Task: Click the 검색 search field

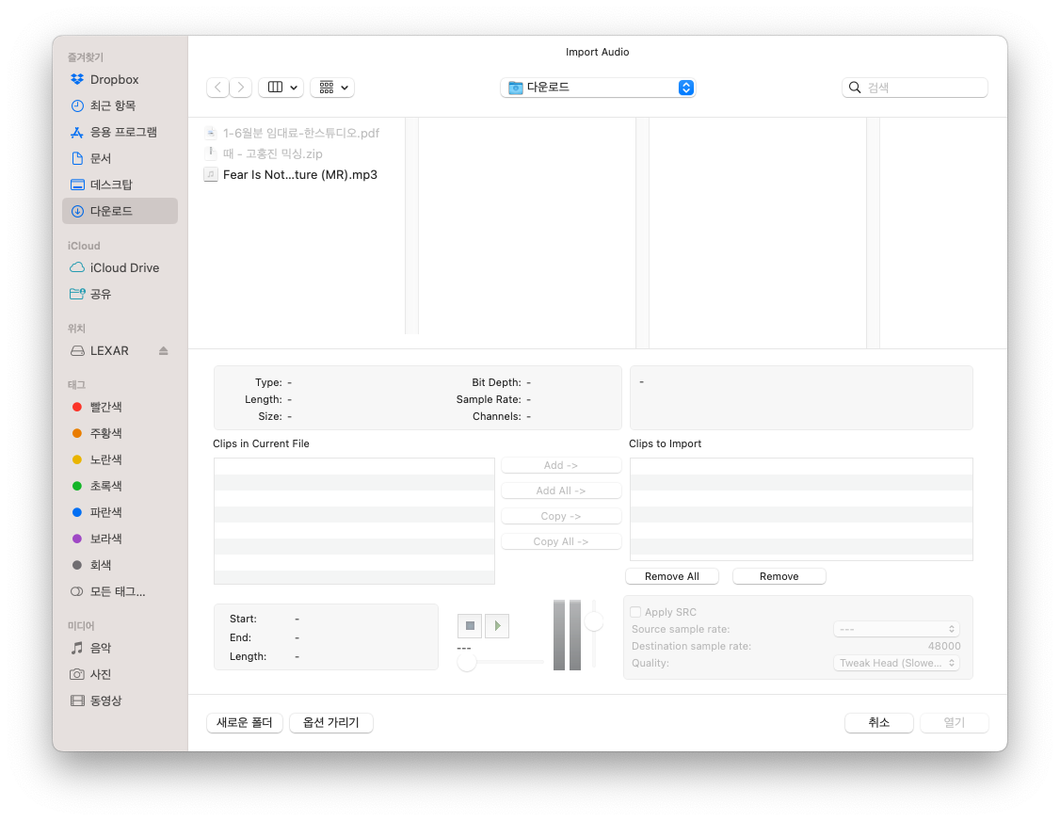Action: [915, 88]
